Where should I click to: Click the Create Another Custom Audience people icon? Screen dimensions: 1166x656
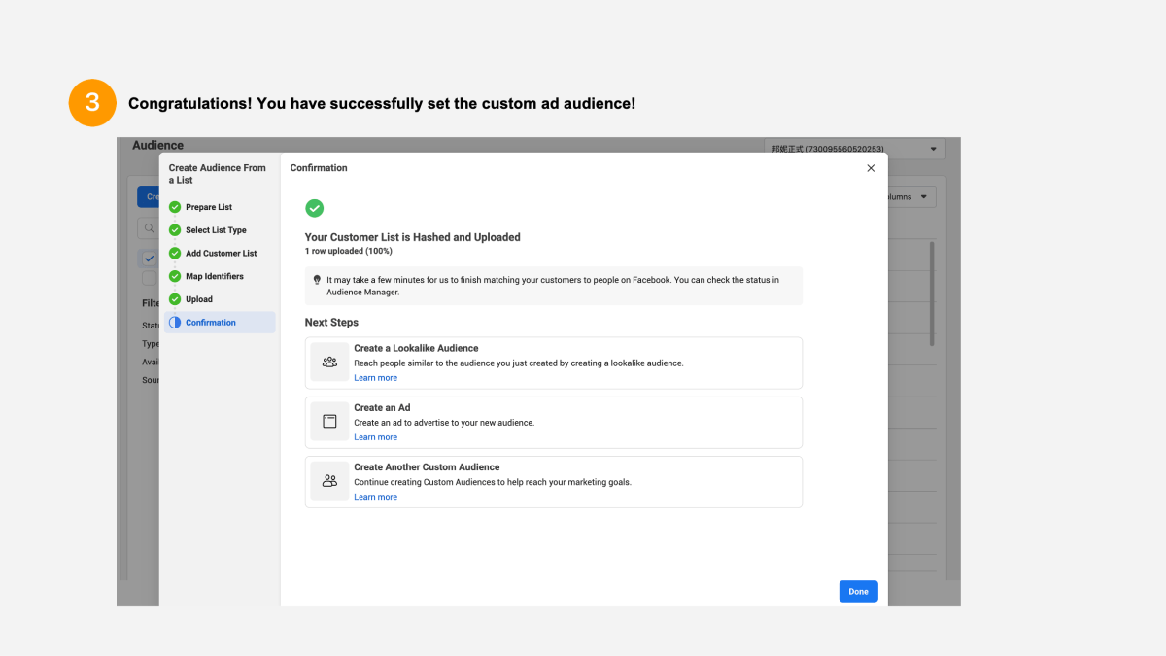pyautogui.click(x=329, y=480)
